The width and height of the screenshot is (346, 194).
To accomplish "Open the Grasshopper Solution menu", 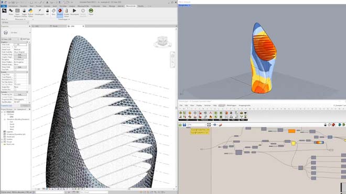I will [207, 106].
